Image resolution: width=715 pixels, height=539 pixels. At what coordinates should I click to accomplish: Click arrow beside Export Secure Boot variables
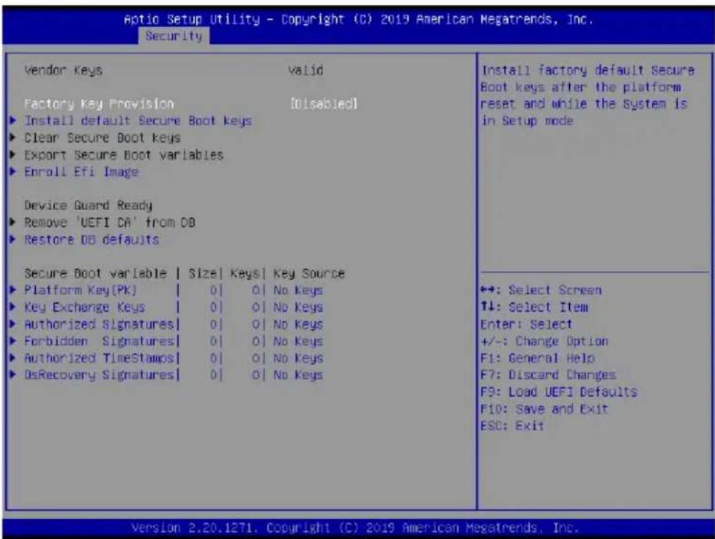tap(13, 155)
